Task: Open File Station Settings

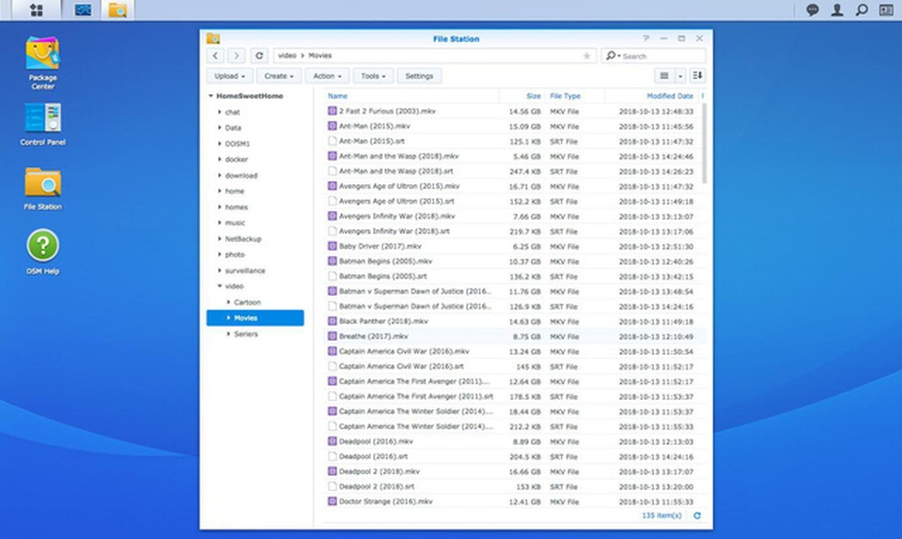Action: tap(419, 76)
